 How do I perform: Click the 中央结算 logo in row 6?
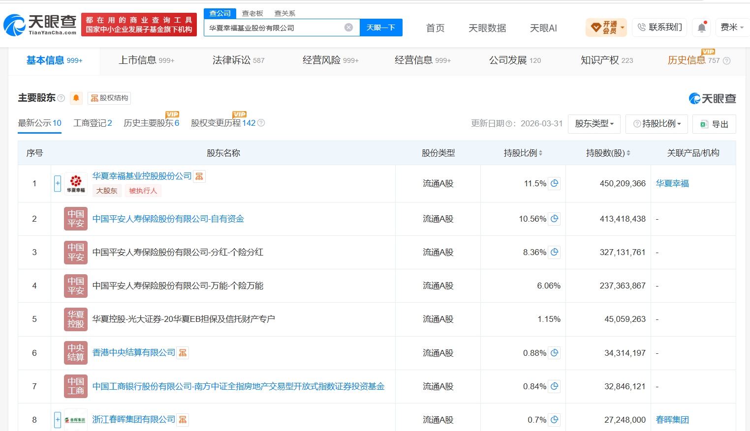pos(76,353)
